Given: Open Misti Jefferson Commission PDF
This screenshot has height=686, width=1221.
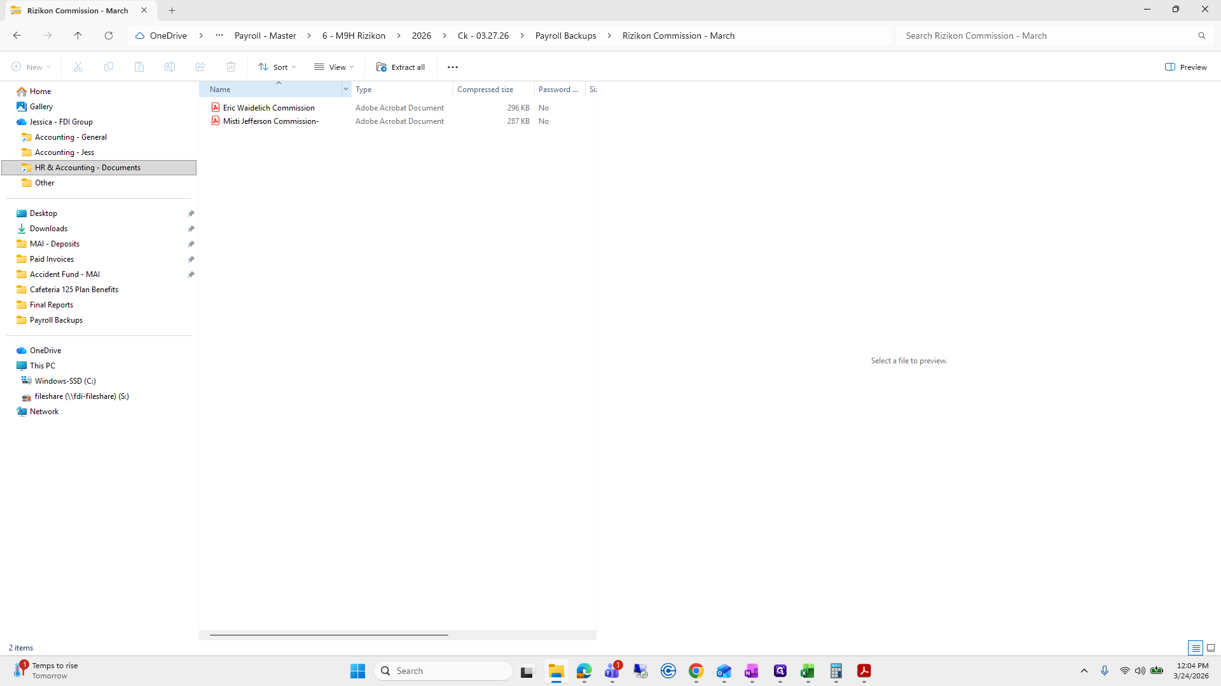Looking at the screenshot, I should pos(270,121).
